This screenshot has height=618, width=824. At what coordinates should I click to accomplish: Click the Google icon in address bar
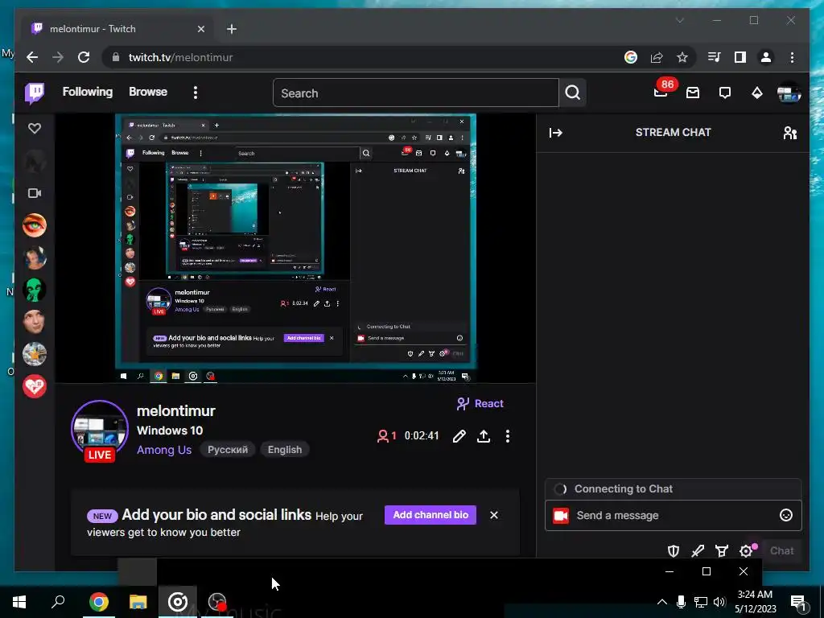pyautogui.click(x=631, y=57)
